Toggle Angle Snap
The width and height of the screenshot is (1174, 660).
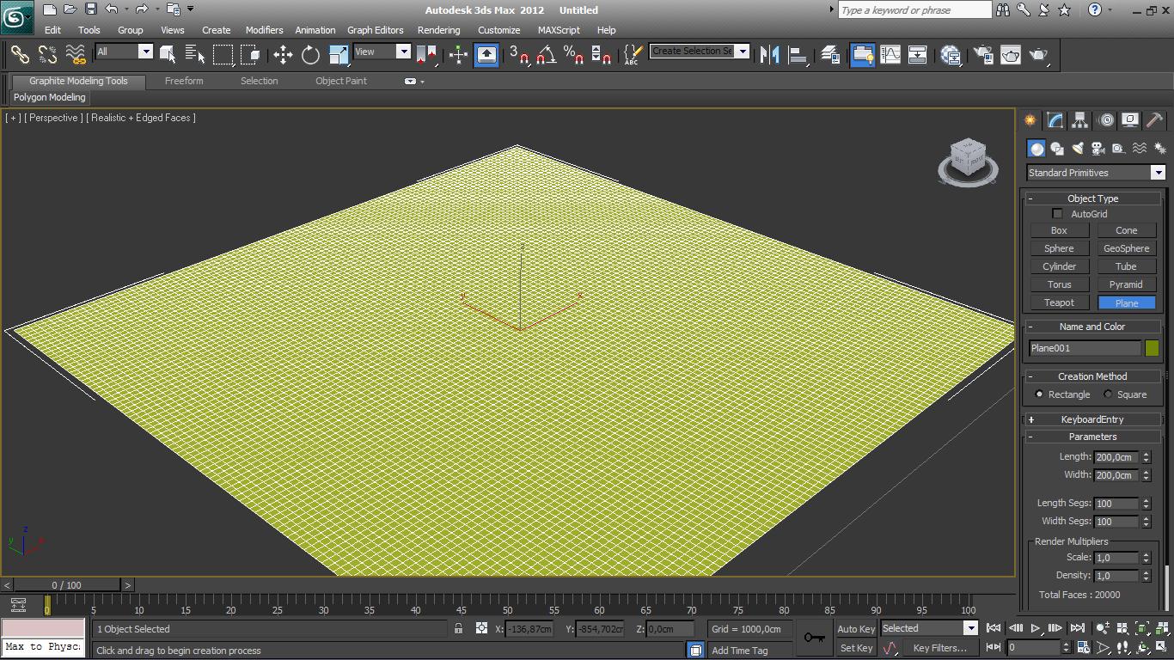(x=546, y=55)
